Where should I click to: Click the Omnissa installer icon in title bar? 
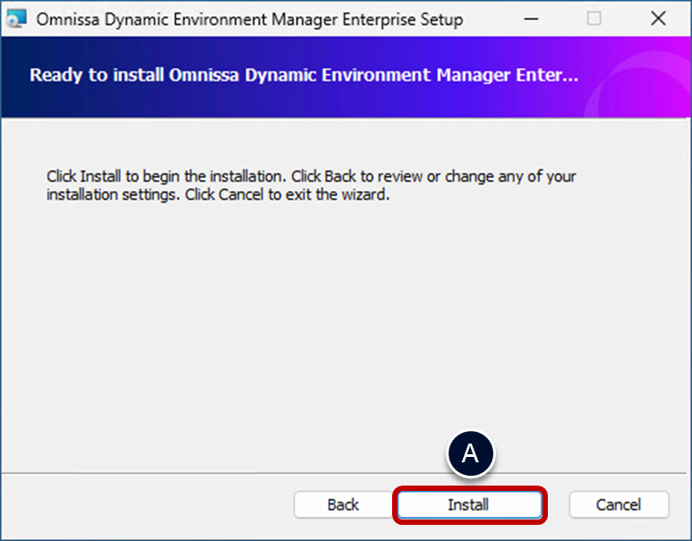click(x=16, y=19)
